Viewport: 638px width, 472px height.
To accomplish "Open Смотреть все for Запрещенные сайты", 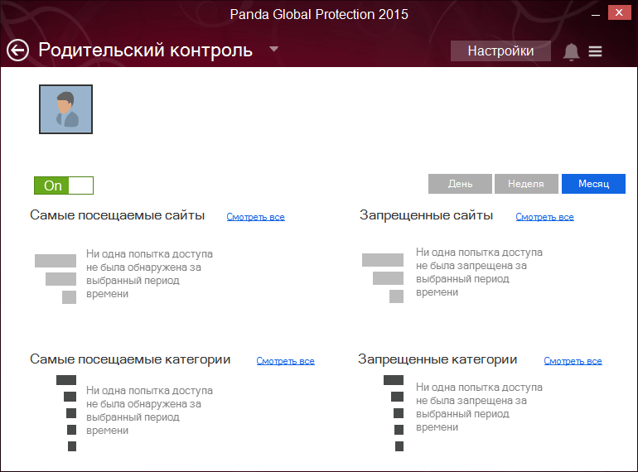I will [545, 217].
